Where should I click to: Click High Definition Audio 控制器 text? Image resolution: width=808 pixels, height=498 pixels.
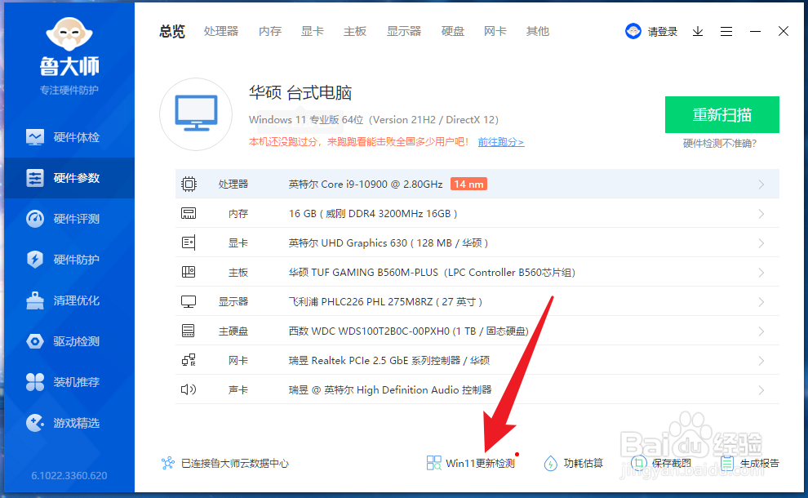coord(424,389)
